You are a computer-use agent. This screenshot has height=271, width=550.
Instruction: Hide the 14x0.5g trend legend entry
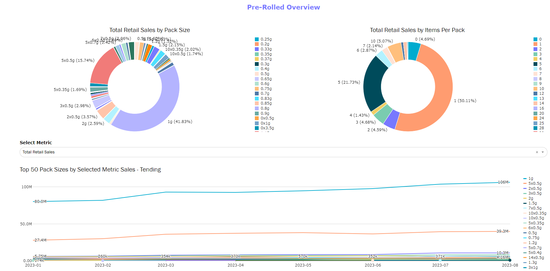536,258
